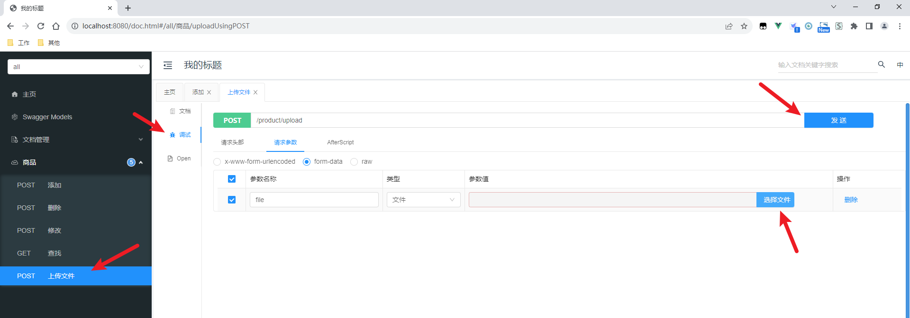Uncheck the file parameter row checkbox
910x318 pixels.
(232, 200)
